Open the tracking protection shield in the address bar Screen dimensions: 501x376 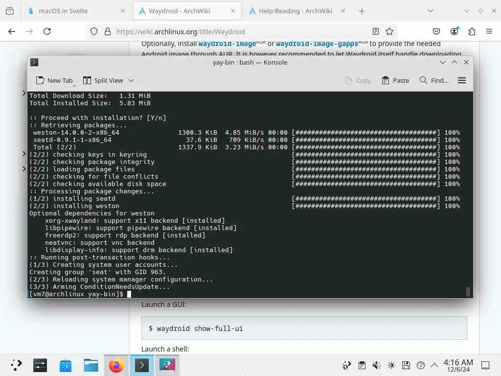click(x=93, y=31)
